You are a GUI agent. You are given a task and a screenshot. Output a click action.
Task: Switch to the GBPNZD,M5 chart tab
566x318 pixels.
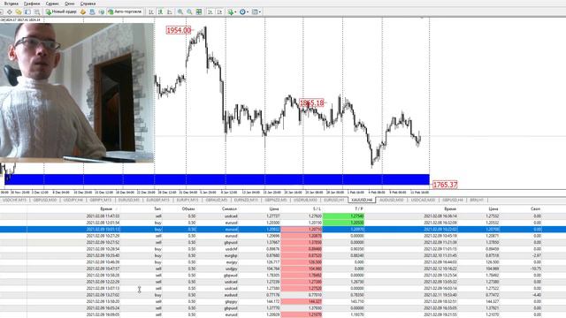click(x=276, y=200)
